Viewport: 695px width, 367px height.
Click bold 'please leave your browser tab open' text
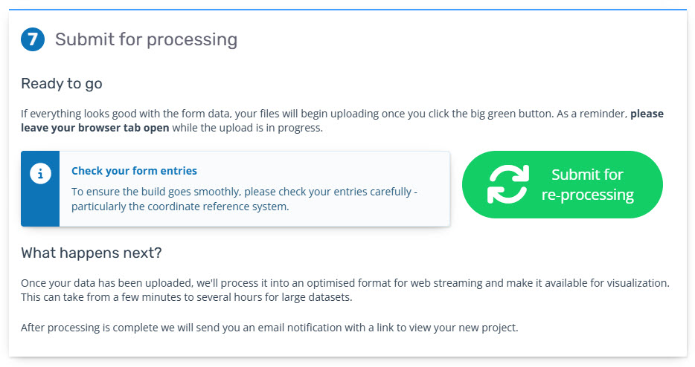[x=95, y=127]
